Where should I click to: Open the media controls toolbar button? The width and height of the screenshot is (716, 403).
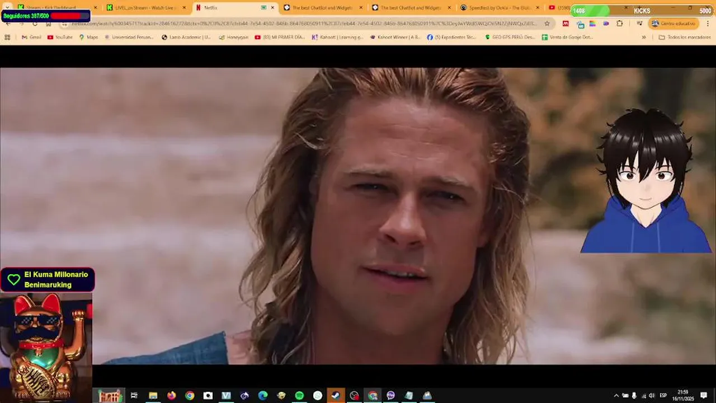[x=639, y=24]
